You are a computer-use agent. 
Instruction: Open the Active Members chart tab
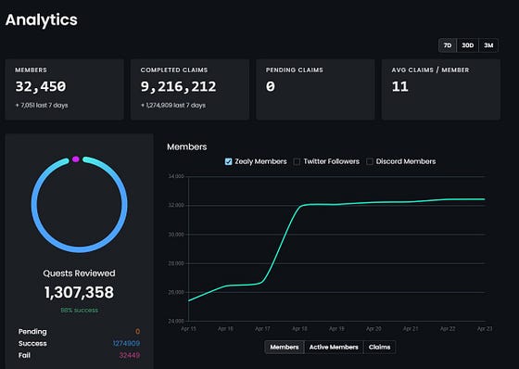click(x=334, y=347)
